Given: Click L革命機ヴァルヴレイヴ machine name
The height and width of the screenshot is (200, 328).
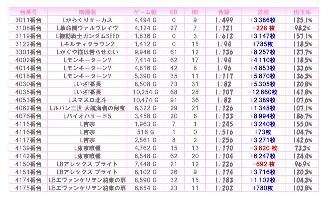Looking at the screenshot, I should click(x=87, y=28).
